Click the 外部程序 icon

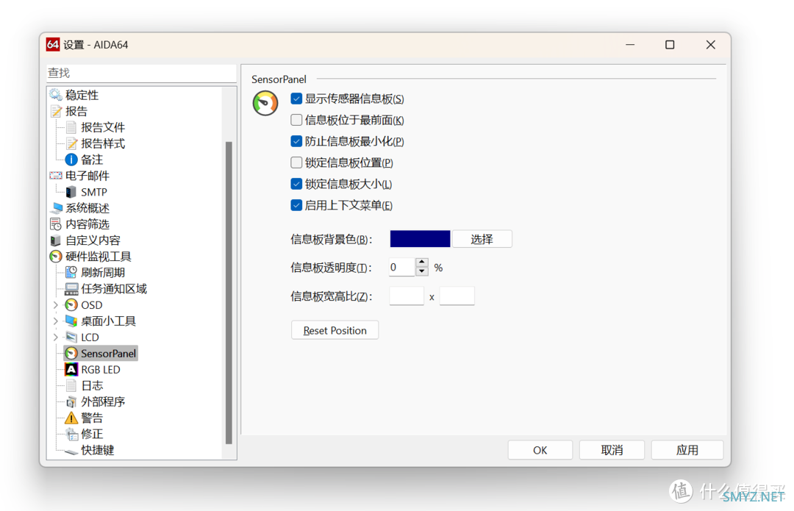[71, 402]
